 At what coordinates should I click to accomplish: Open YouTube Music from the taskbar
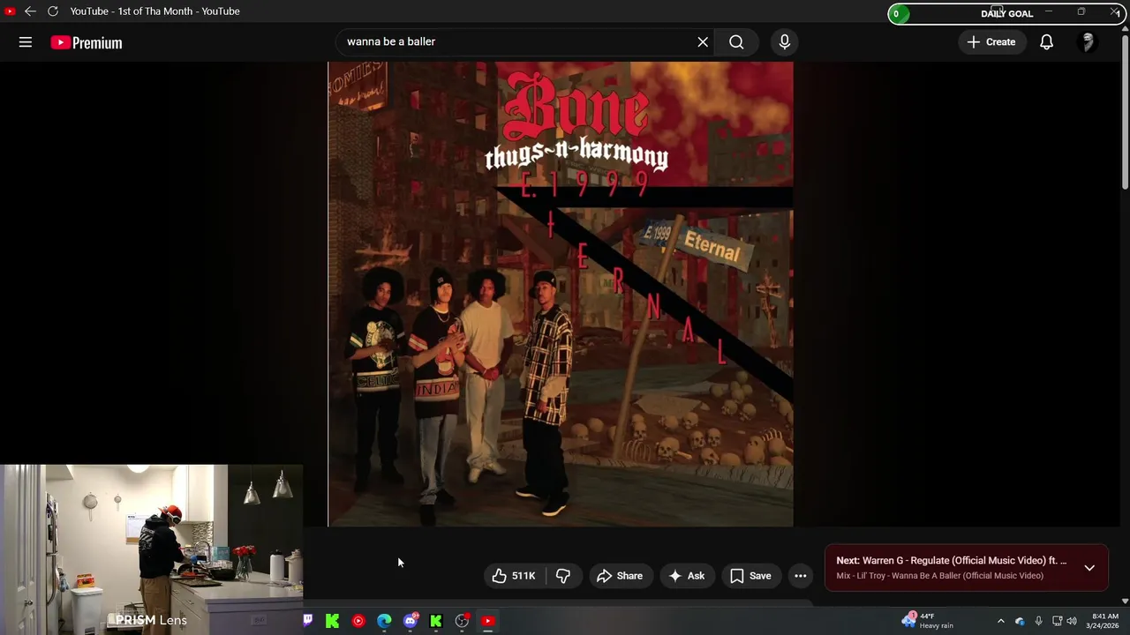click(x=358, y=621)
